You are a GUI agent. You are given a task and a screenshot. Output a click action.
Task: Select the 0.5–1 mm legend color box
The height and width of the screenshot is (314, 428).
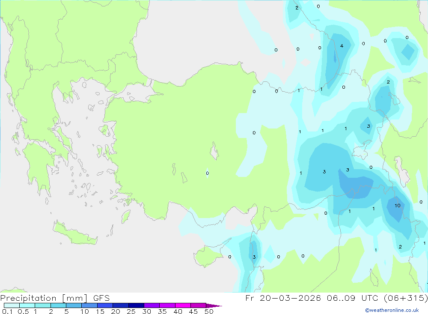coord(27,305)
